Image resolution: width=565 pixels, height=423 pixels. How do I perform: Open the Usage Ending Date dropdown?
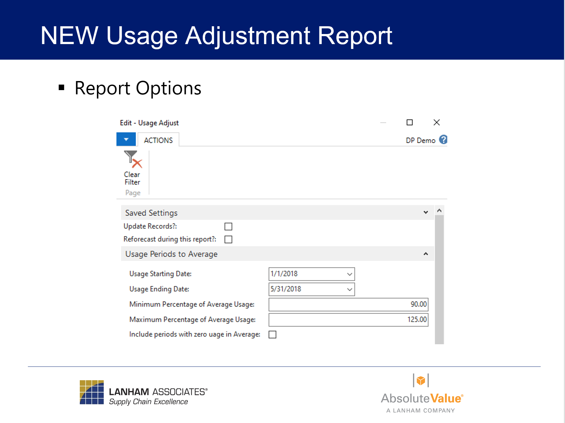[x=349, y=289]
